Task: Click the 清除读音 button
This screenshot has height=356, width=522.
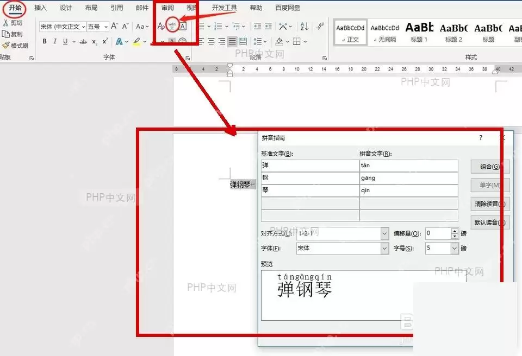Action: click(490, 204)
